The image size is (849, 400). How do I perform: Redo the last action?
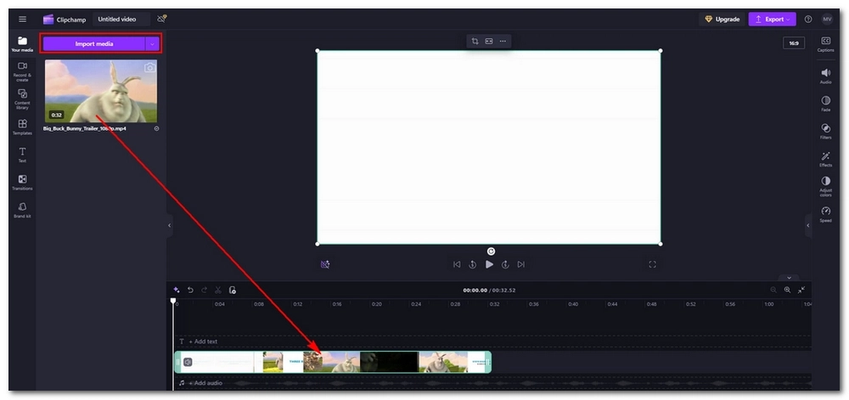click(204, 290)
